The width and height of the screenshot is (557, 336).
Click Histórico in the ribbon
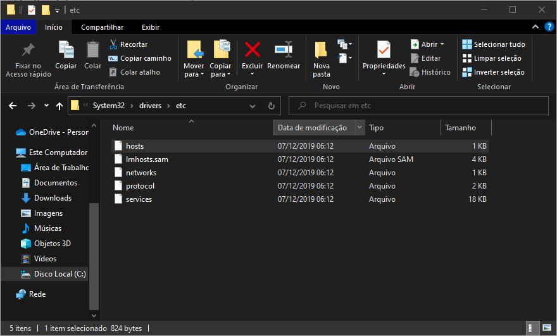[x=430, y=72]
